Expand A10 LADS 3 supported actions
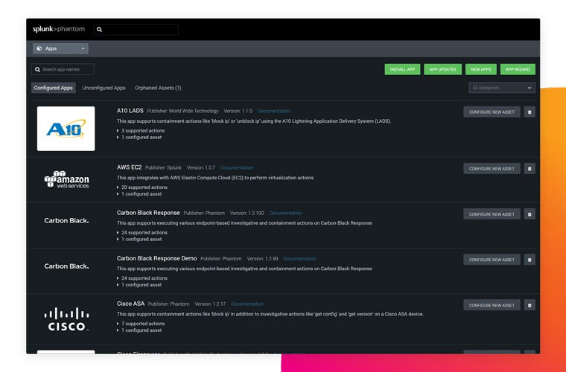Viewport: 566px width, 372px height. coord(141,130)
